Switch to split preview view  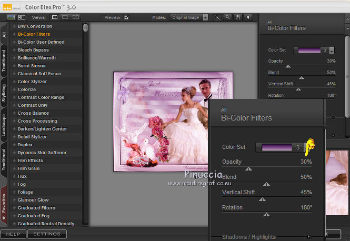click(x=65, y=17)
